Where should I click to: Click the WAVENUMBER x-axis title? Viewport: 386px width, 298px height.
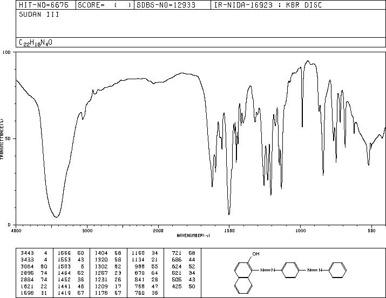coord(193,235)
